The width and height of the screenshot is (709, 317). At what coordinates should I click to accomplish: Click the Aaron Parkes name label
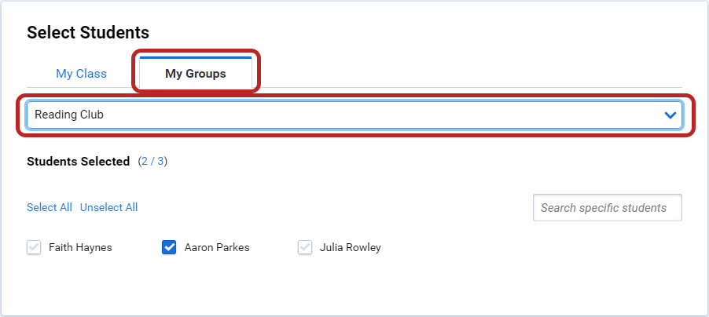pos(217,247)
